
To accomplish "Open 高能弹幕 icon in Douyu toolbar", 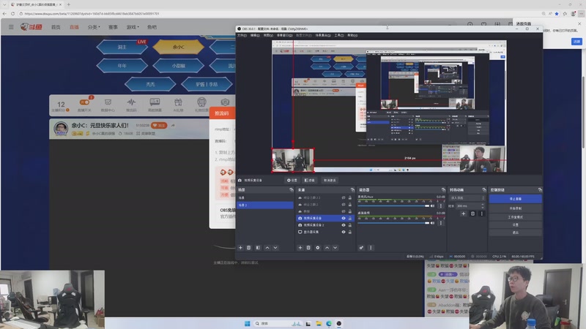I will pos(155,105).
